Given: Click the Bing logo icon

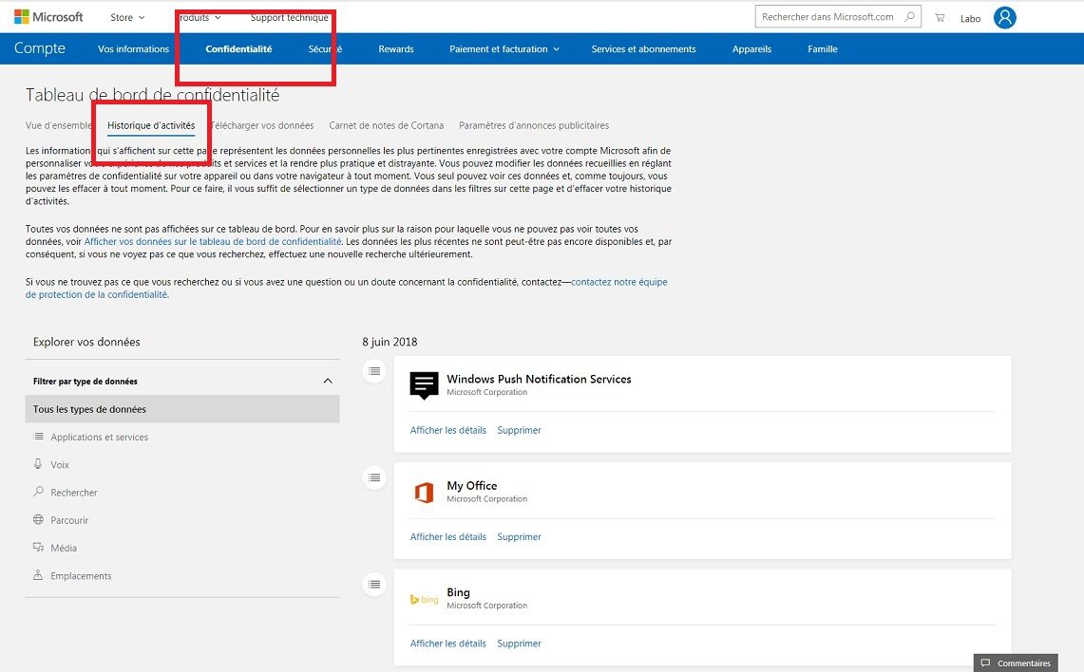Looking at the screenshot, I should click(x=424, y=600).
